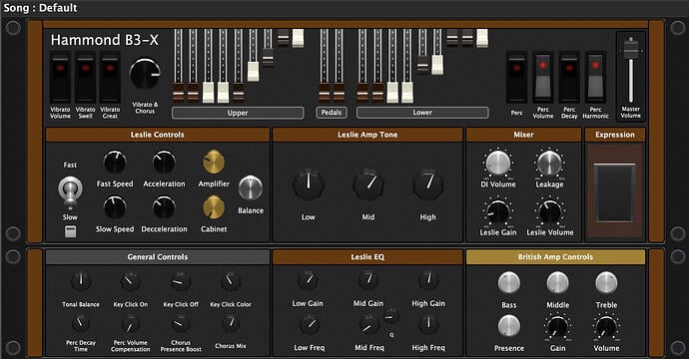The height and width of the screenshot is (359, 689).
Task: Click the Leslie Amp Tone Mid knob
Action: click(x=368, y=183)
